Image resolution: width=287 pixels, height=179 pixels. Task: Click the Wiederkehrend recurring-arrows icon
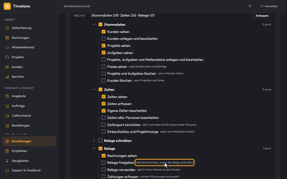pyautogui.click(x=7, y=47)
